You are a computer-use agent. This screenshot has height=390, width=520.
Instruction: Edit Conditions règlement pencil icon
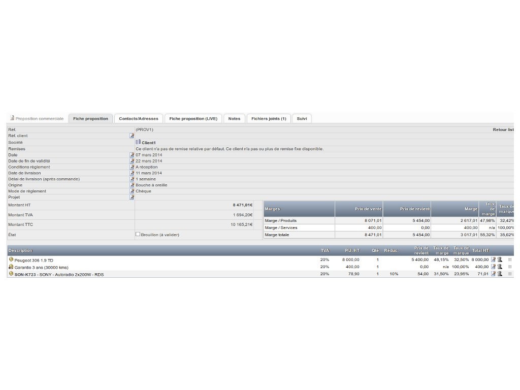pyautogui.click(x=132, y=167)
